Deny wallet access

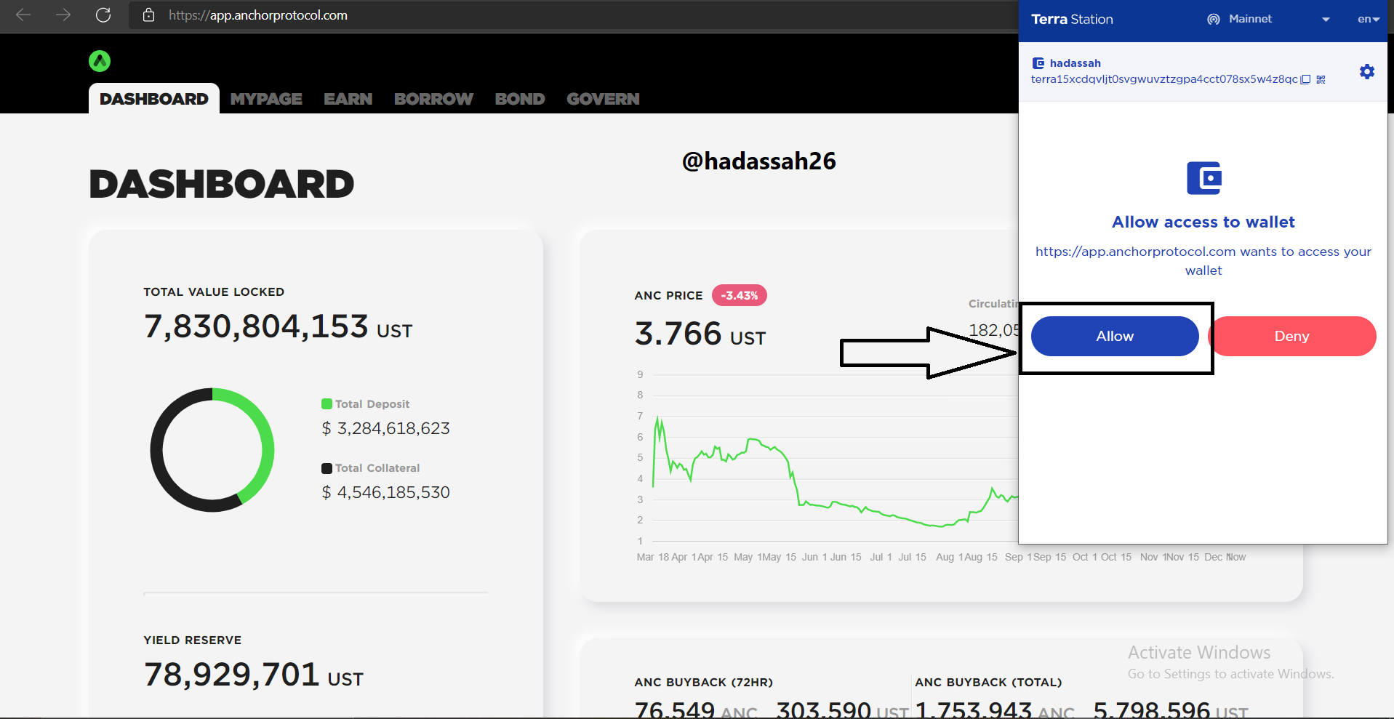click(x=1292, y=336)
